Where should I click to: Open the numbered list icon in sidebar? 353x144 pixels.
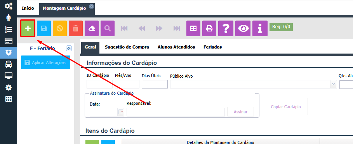coord(9,29)
